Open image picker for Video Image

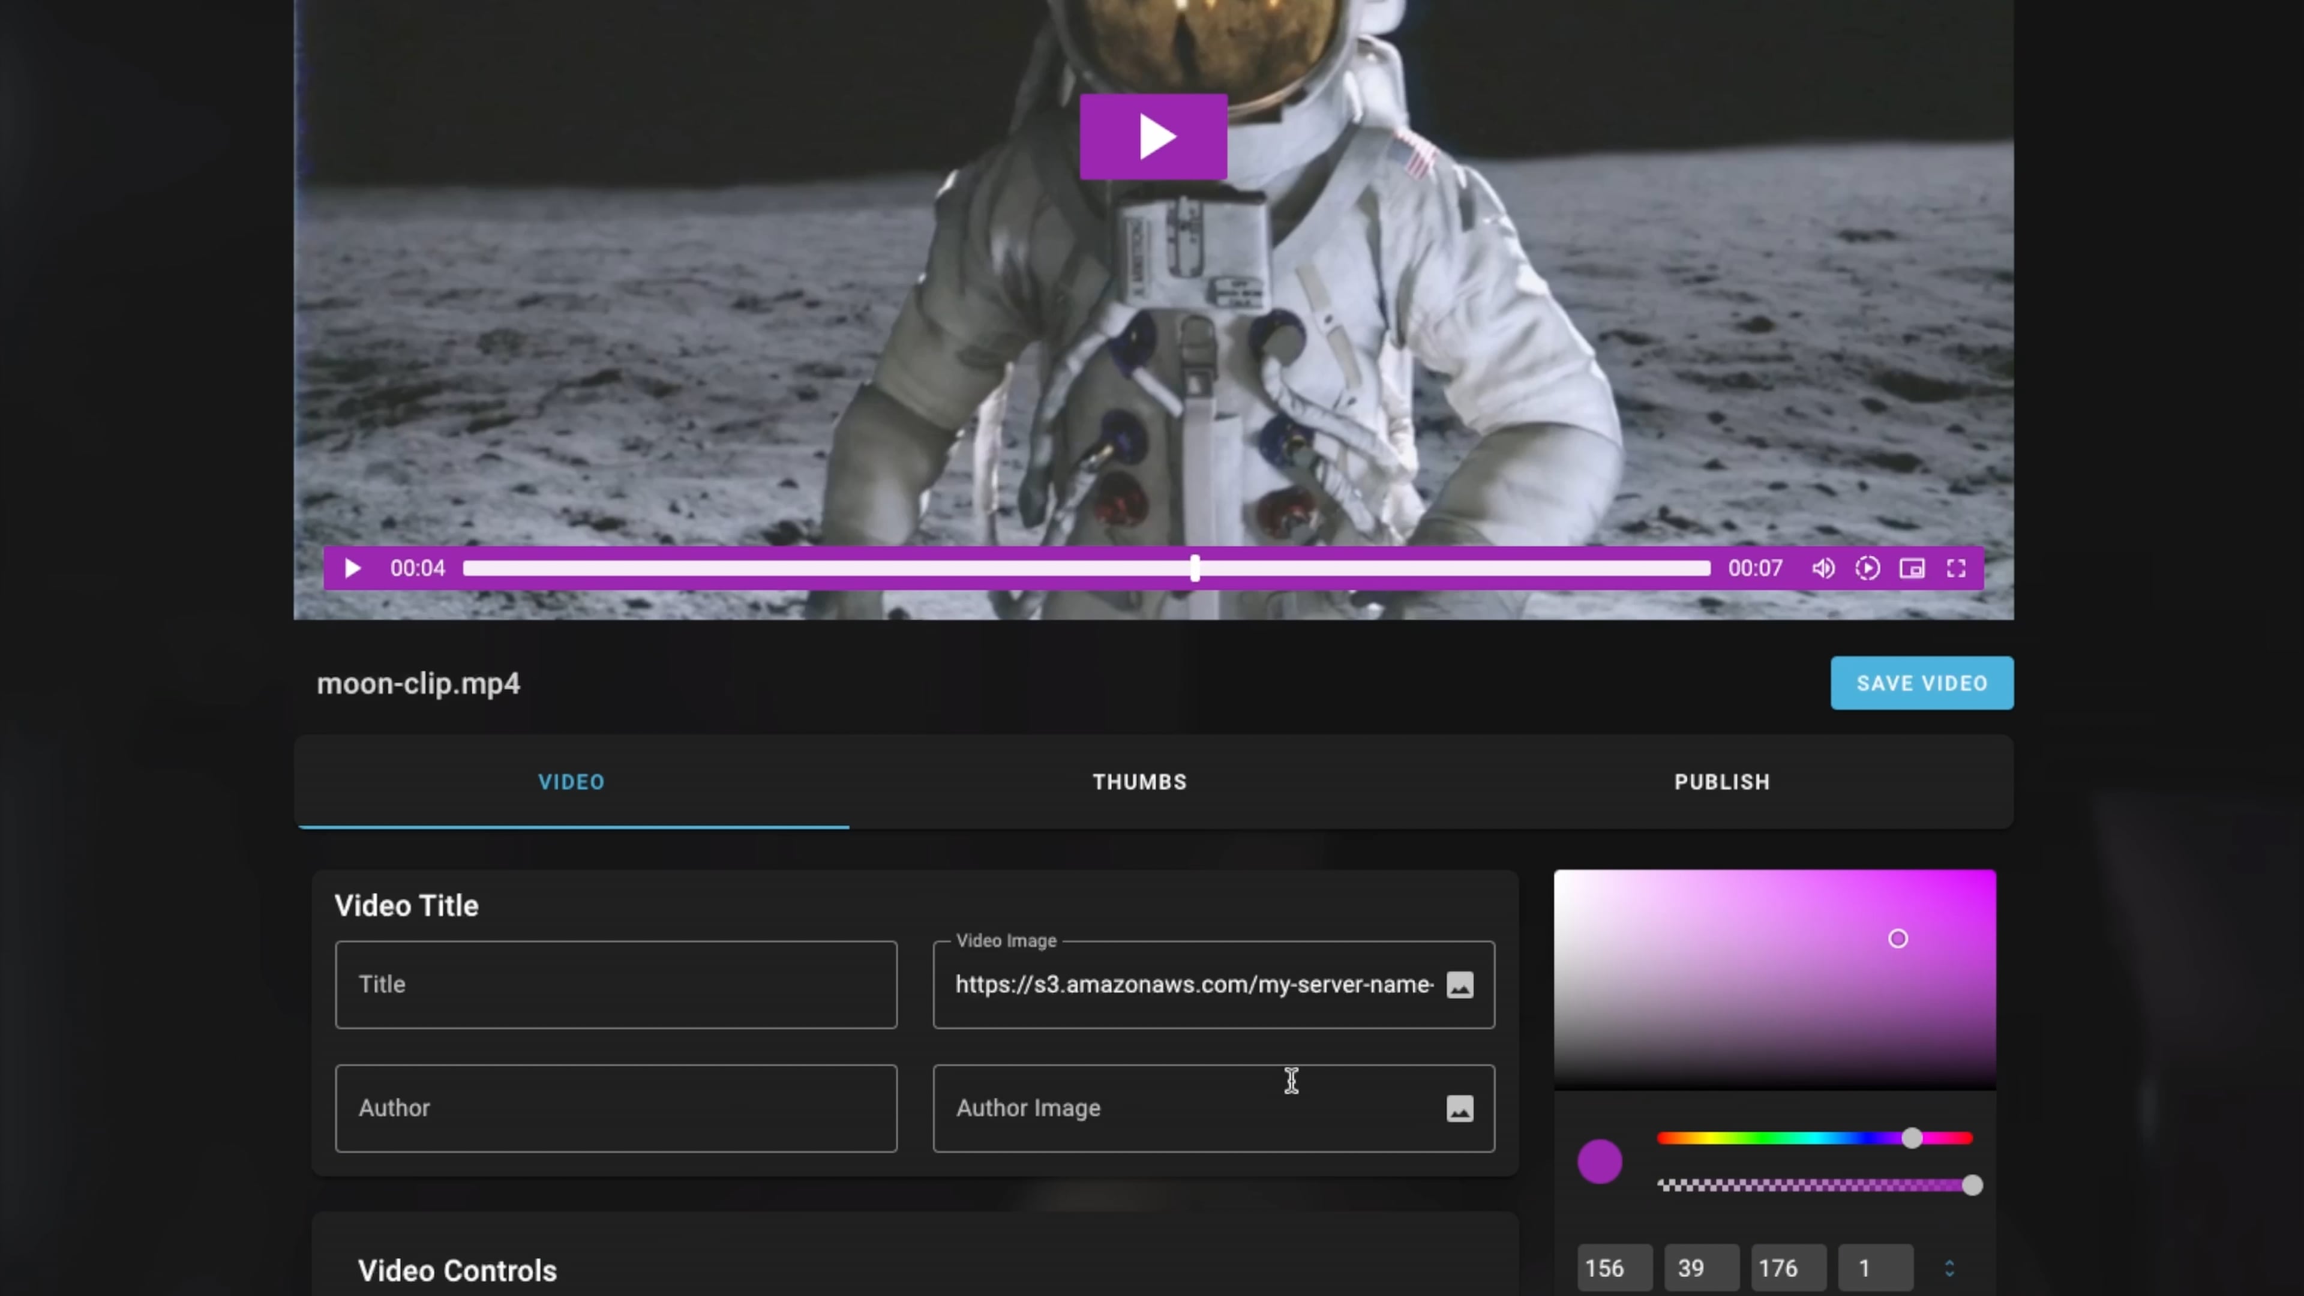click(x=1460, y=985)
